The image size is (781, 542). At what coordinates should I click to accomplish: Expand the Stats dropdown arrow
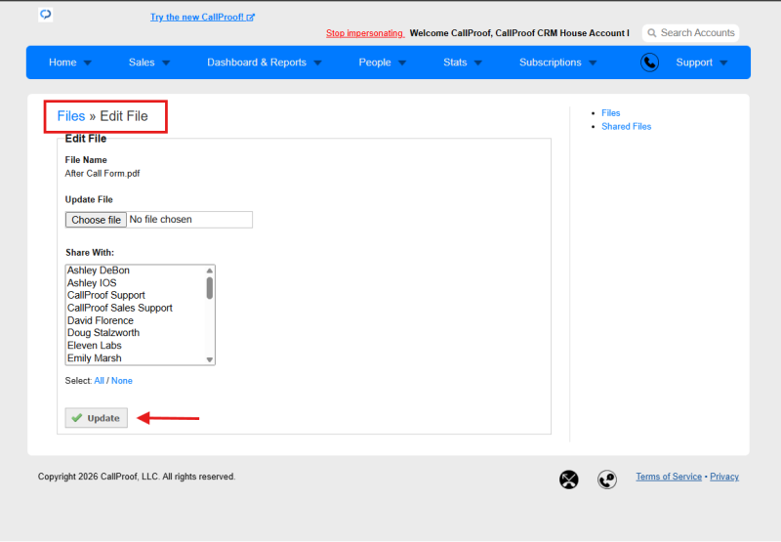[478, 63]
